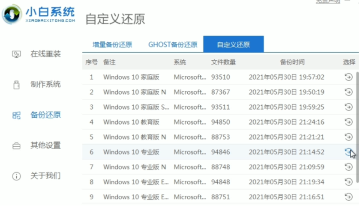Click the 备注 column header
This screenshot has height=206, width=359.
[109, 62]
